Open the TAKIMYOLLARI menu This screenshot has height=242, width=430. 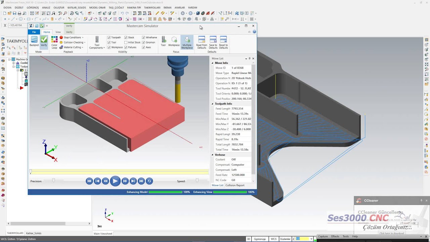152,7
